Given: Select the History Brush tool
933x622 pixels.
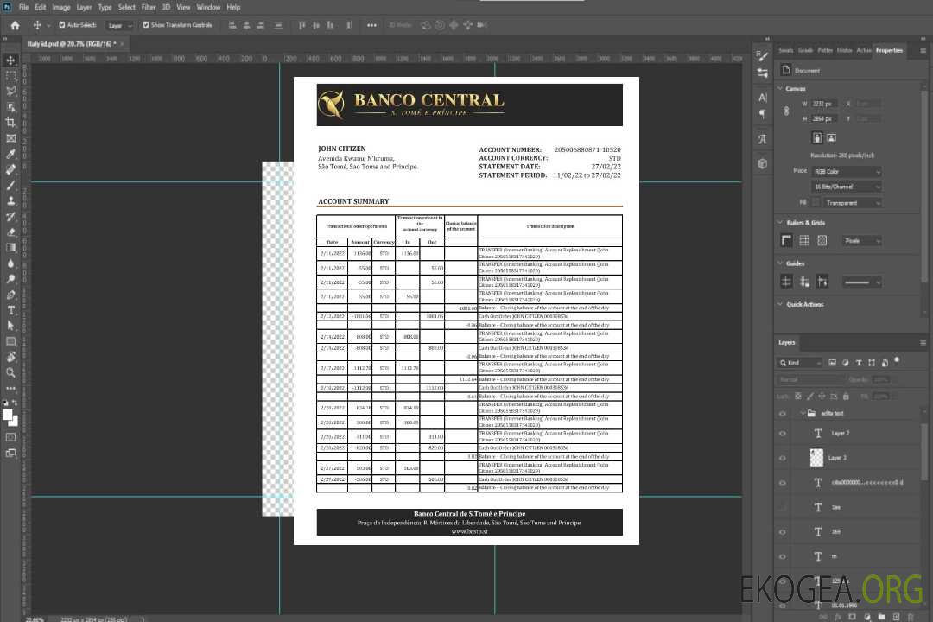Looking at the screenshot, I should [x=10, y=217].
